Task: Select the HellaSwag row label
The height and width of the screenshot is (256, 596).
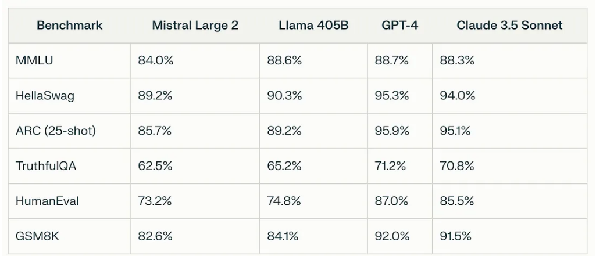Action: [x=45, y=96]
